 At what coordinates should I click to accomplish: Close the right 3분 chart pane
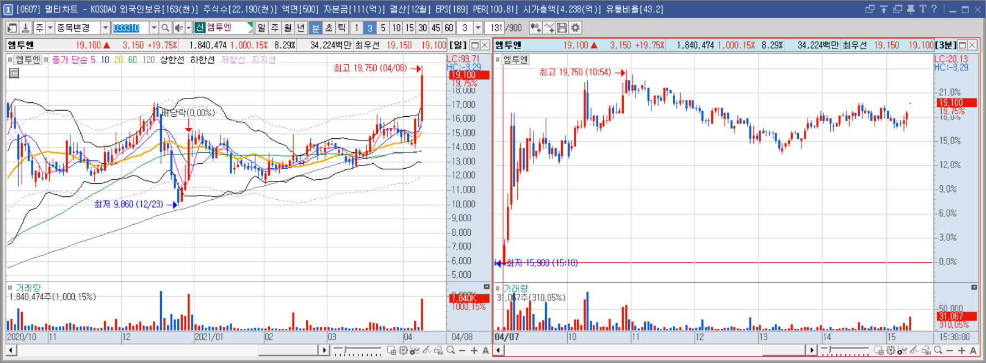click(973, 45)
